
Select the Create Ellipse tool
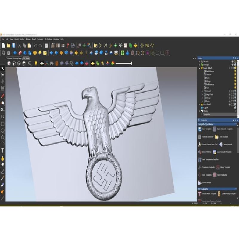[x=3, y=131]
